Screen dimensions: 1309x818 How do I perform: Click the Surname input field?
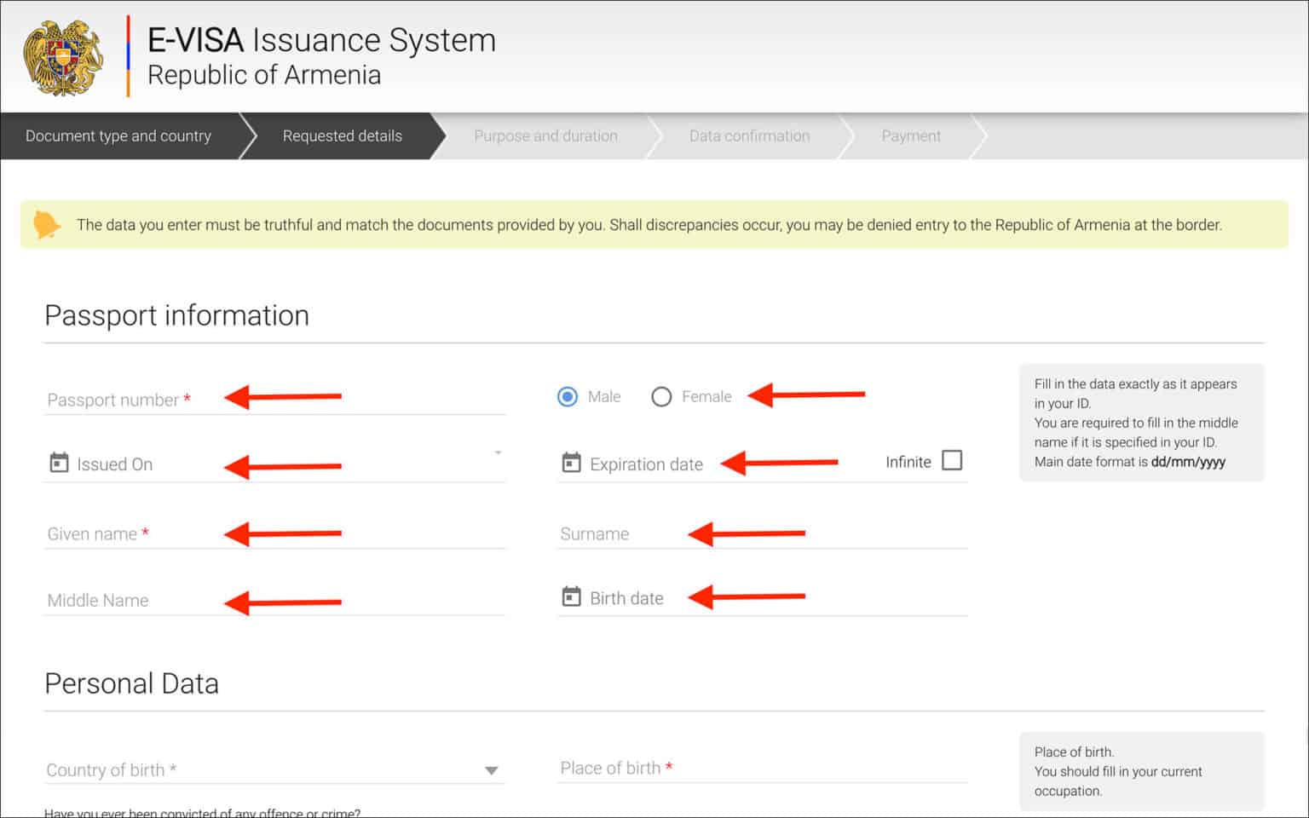763,534
